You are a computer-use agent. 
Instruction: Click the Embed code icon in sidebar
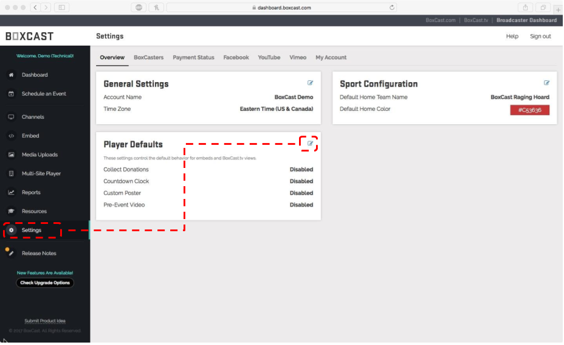coord(11,136)
